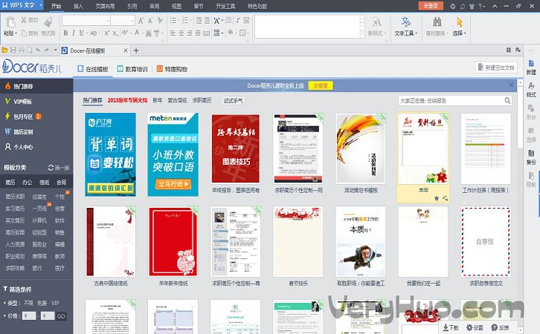The width and height of the screenshot is (540, 334).
Task: Open the 开发工具 (Developer) ribbon tab
Action: (x=225, y=6)
